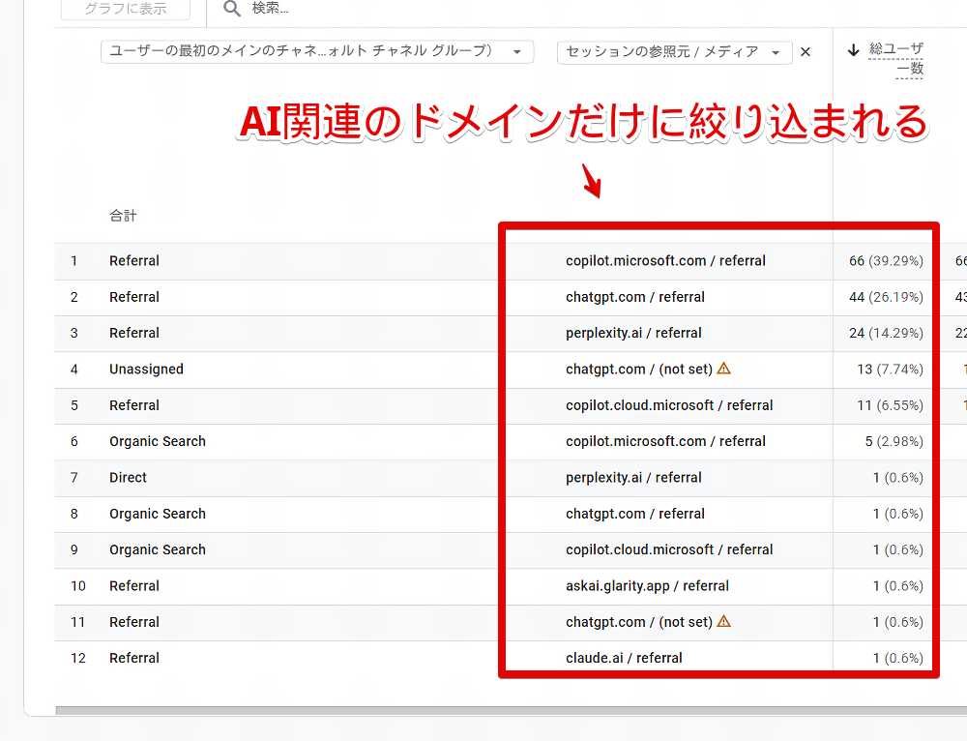Select 'Referral' in row 12
Viewport: 967px width, 741px height.
click(x=134, y=659)
